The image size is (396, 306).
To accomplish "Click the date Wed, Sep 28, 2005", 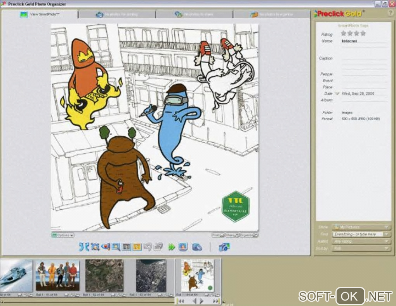I will tap(358, 94).
